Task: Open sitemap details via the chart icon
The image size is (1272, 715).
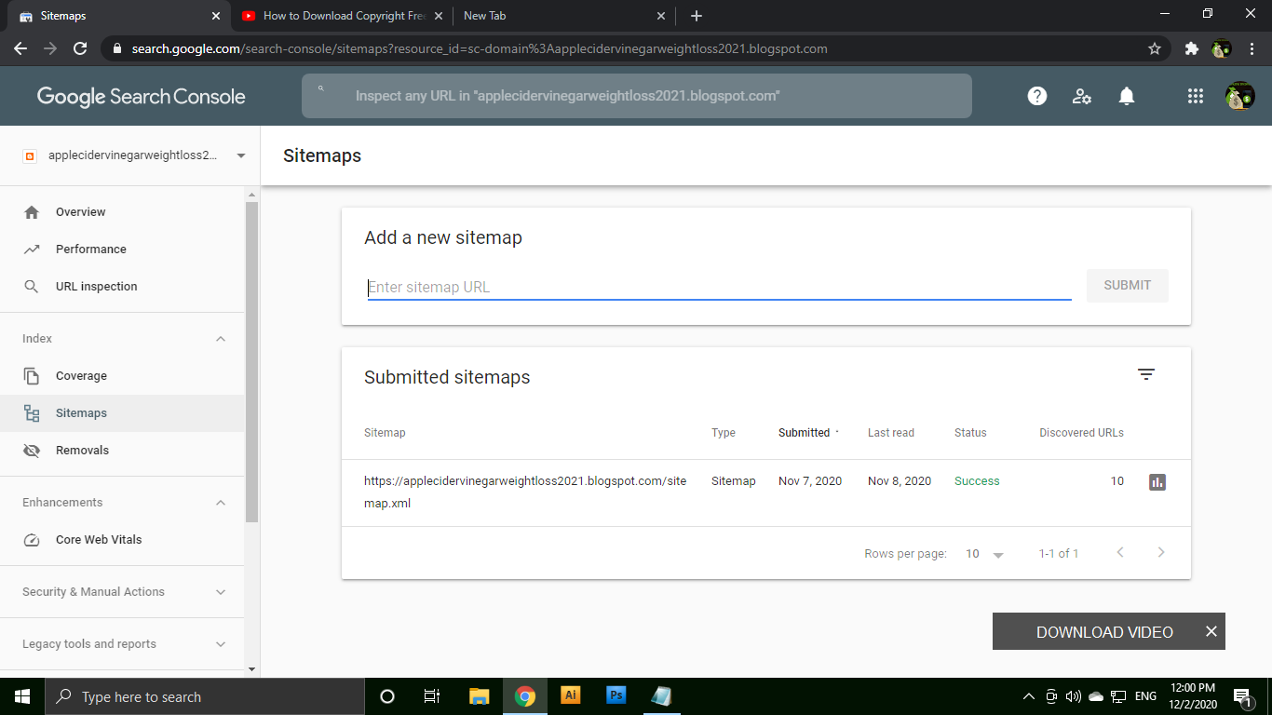Action: coord(1157,481)
